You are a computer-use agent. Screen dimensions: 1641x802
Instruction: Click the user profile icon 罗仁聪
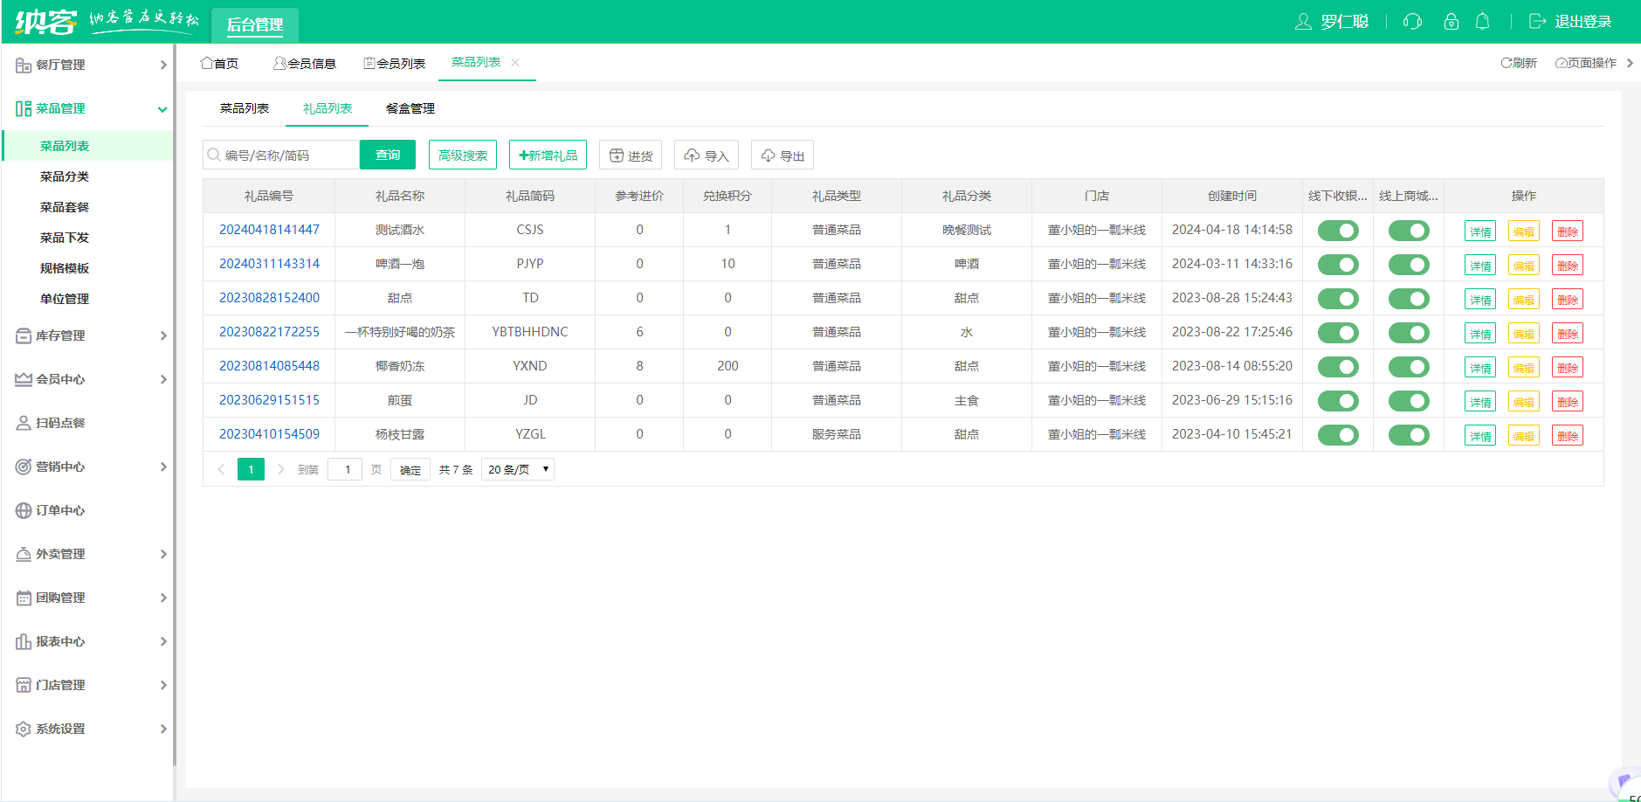pyautogui.click(x=1303, y=22)
